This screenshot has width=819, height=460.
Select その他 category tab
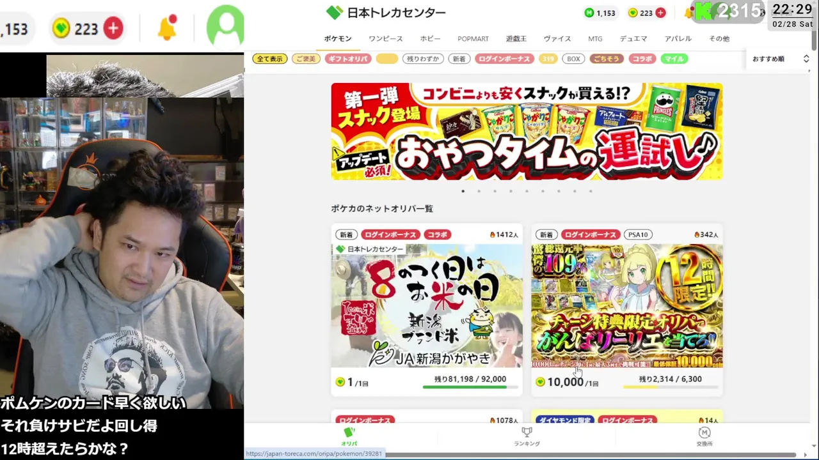(719, 38)
